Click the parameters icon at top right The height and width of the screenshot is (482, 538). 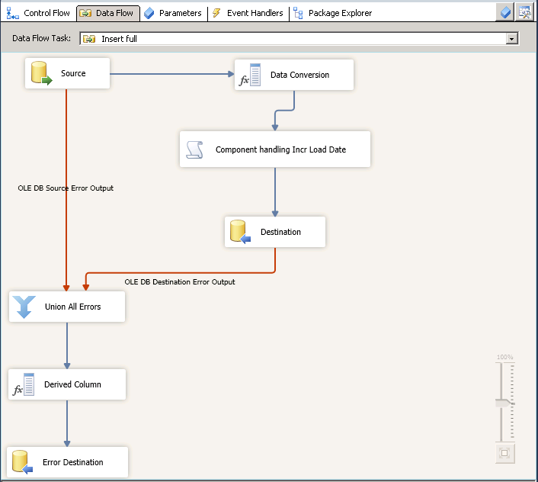click(x=505, y=12)
